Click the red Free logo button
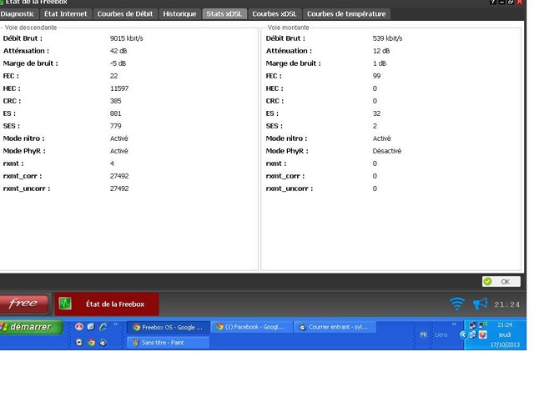 point(23,304)
